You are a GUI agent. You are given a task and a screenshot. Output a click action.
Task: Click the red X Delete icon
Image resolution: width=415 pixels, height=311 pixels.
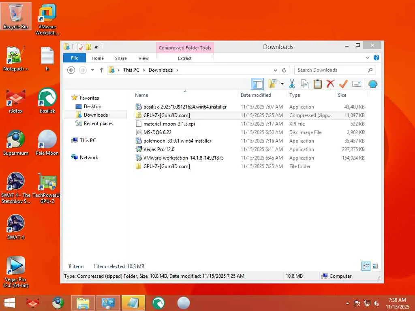click(330, 84)
